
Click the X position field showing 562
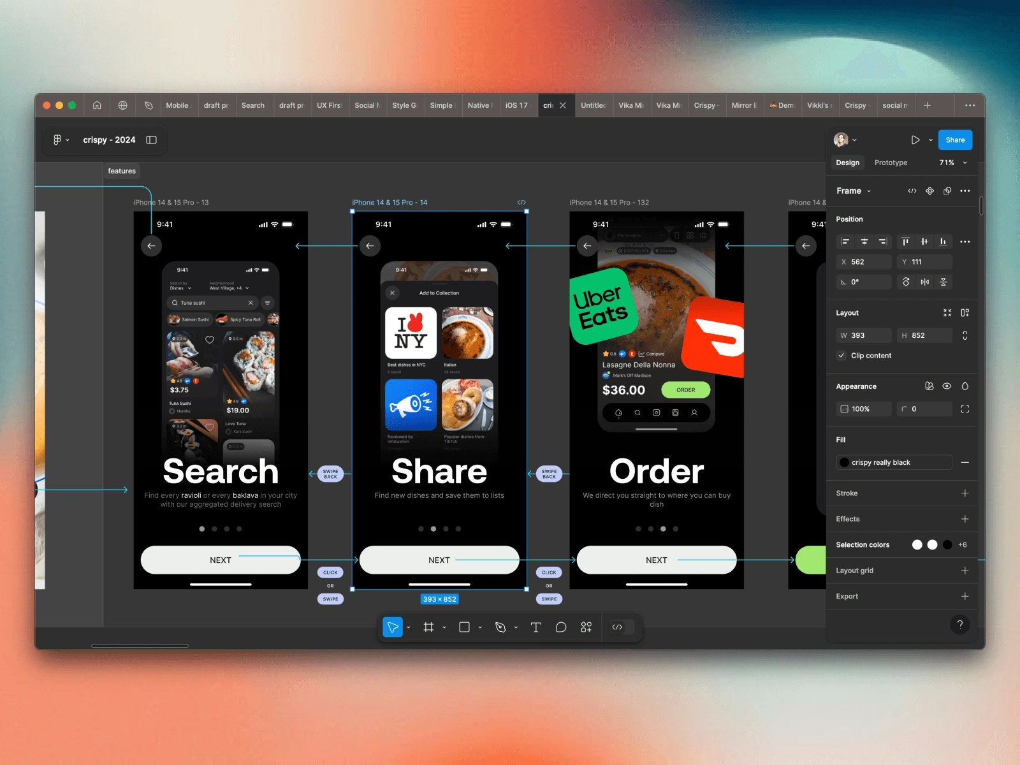point(864,262)
